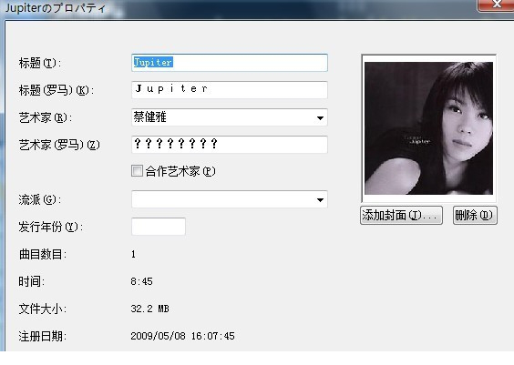Click the 文件大小 value 32.2 MB

coord(149,309)
